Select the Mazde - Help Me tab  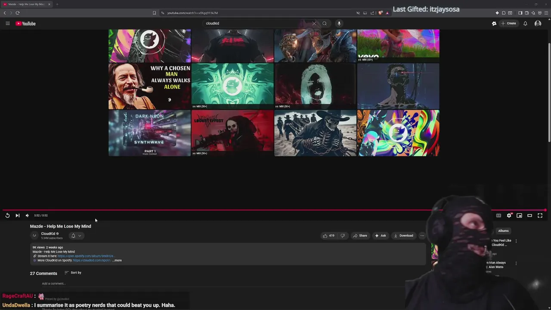click(27, 4)
